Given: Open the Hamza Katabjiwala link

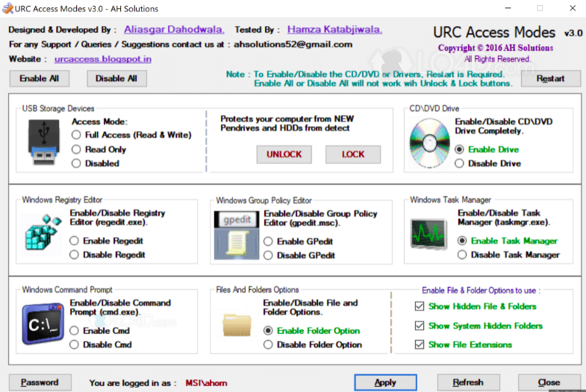Looking at the screenshot, I should point(334,30).
